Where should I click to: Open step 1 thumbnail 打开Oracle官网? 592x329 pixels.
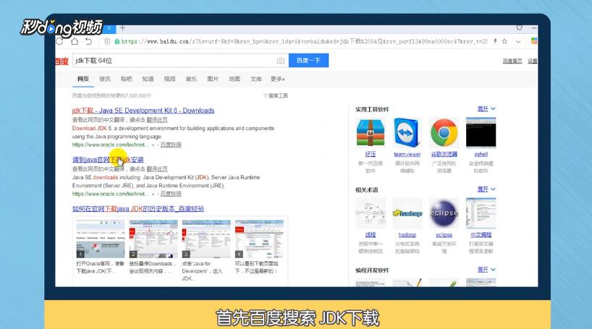[101, 239]
